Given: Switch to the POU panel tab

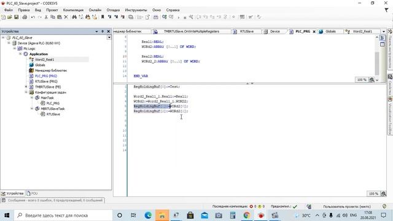Looking at the screenshot, I should pos(32,193).
